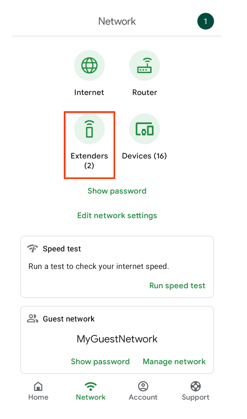The width and height of the screenshot is (247, 419).
Task: Show the main network password
Action: [x=117, y=191]
